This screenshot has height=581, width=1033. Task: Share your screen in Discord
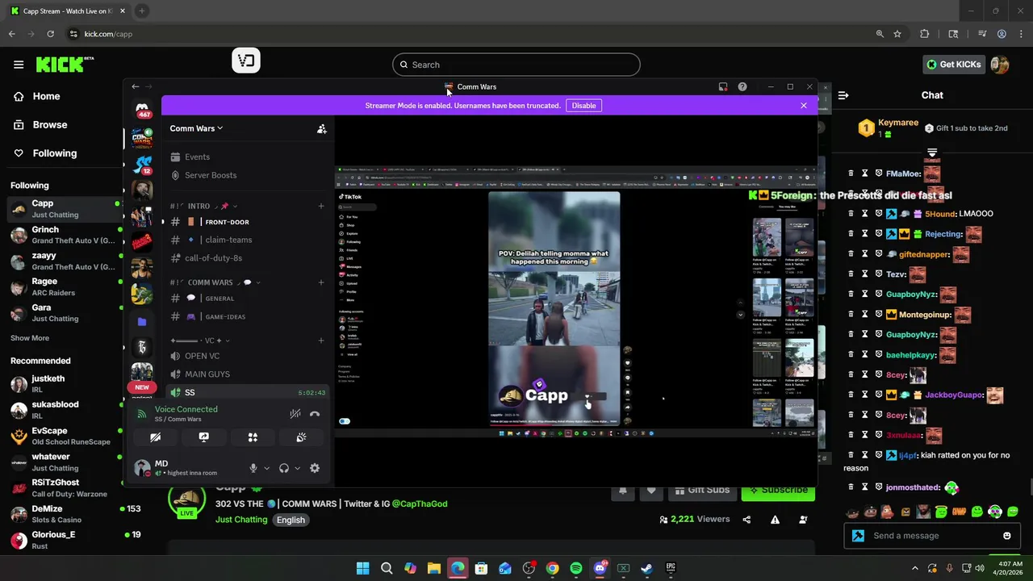203,437
